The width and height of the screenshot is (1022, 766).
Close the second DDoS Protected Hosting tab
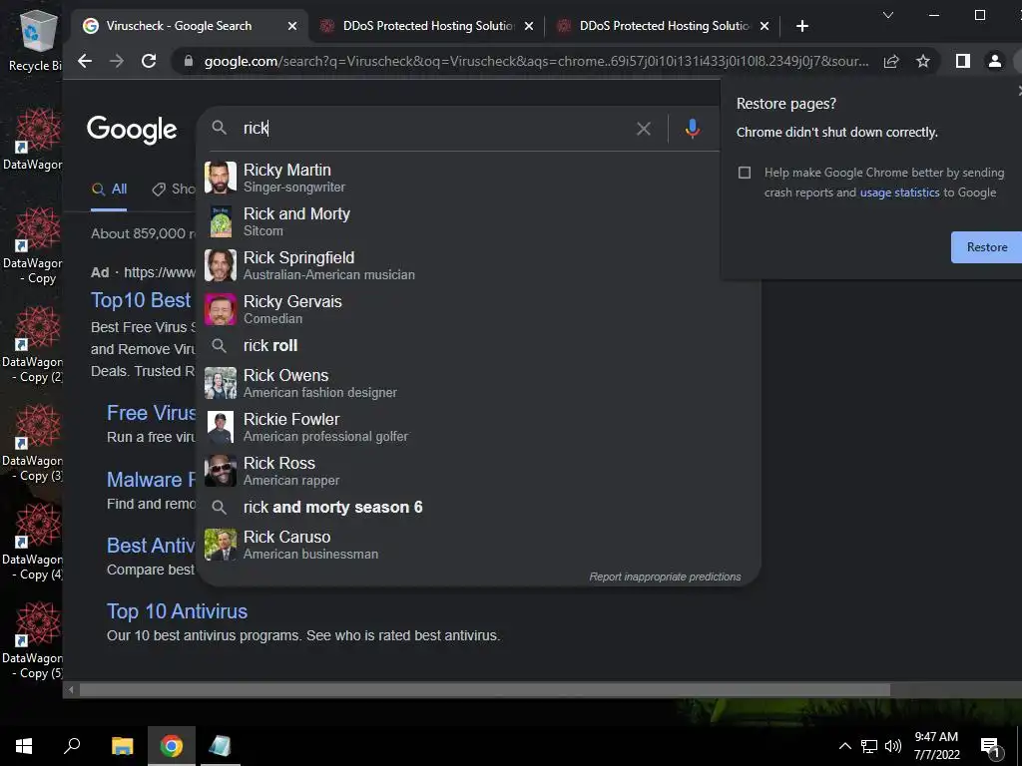[765, 26]
